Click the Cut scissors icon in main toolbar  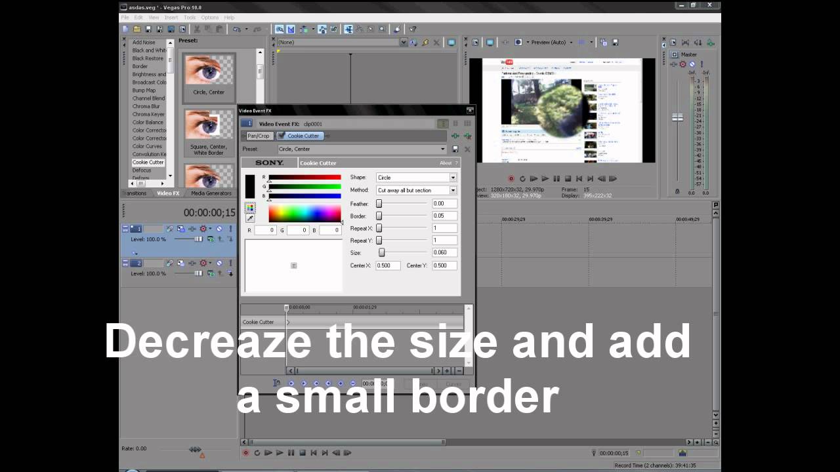pyautogui.click(x=198, y=29)
